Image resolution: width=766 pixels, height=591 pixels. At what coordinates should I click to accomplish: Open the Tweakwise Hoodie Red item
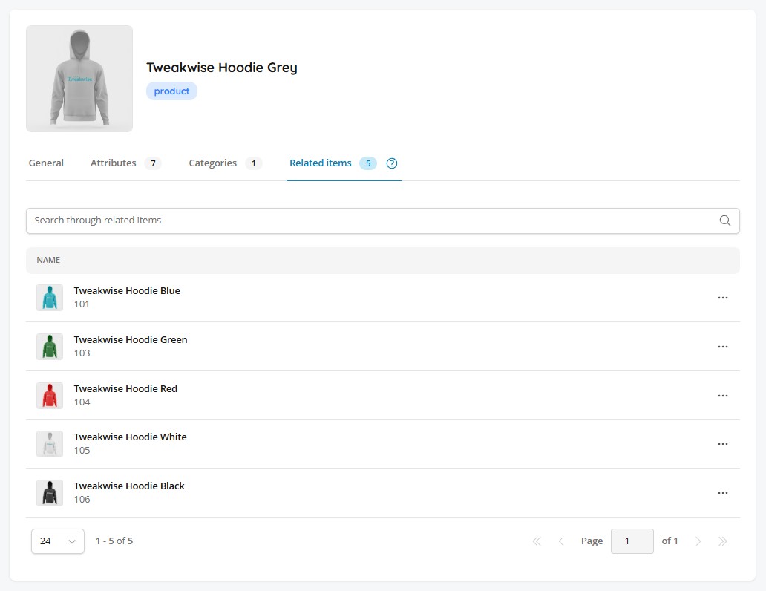(125, 388)
